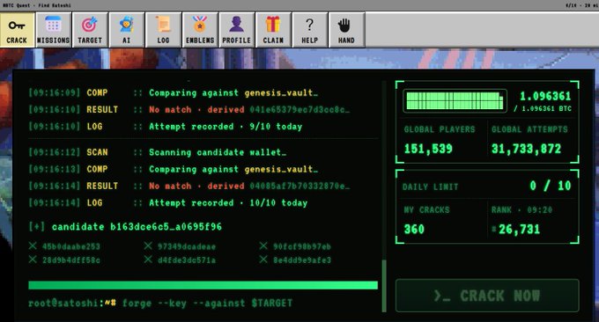
Task: Click failed hash 28d9b4dff58c
Action: 64,260
